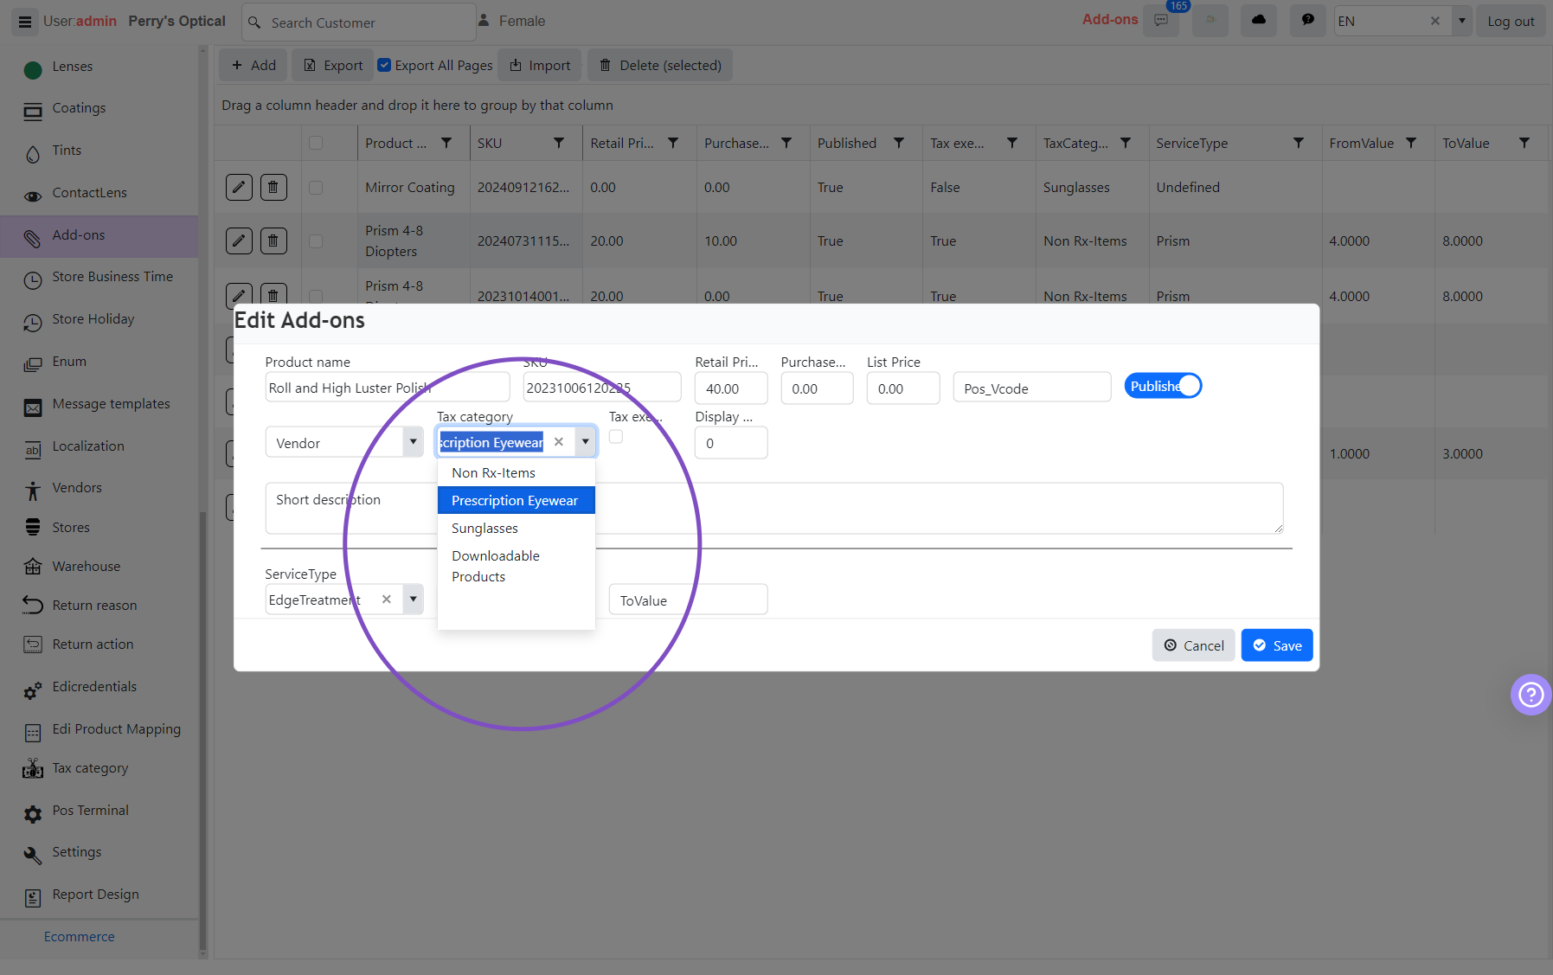The width and height of the screenshot is (1553, 975).
Task: Click the Product name input field
Action: 388,388
